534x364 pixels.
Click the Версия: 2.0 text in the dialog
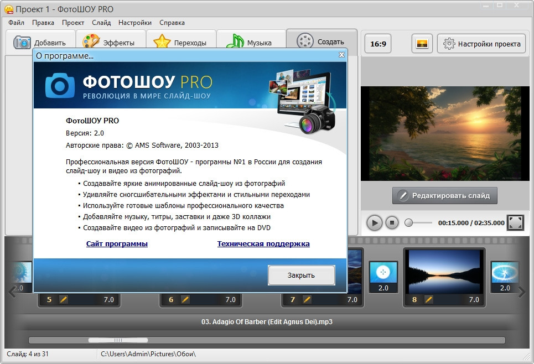pyautogui.click(x=85, y=133)
